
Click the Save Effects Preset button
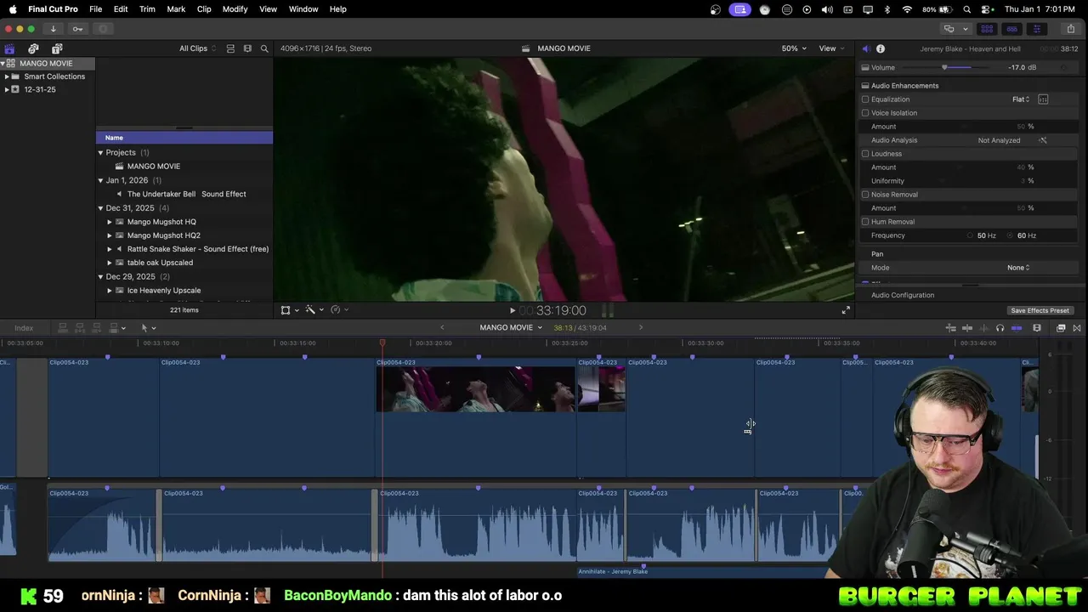click(1040, 311)
